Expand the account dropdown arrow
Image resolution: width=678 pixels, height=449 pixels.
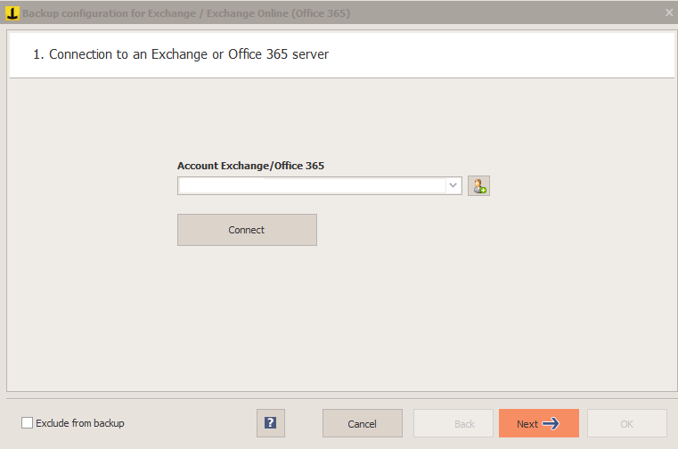[453, 185]
